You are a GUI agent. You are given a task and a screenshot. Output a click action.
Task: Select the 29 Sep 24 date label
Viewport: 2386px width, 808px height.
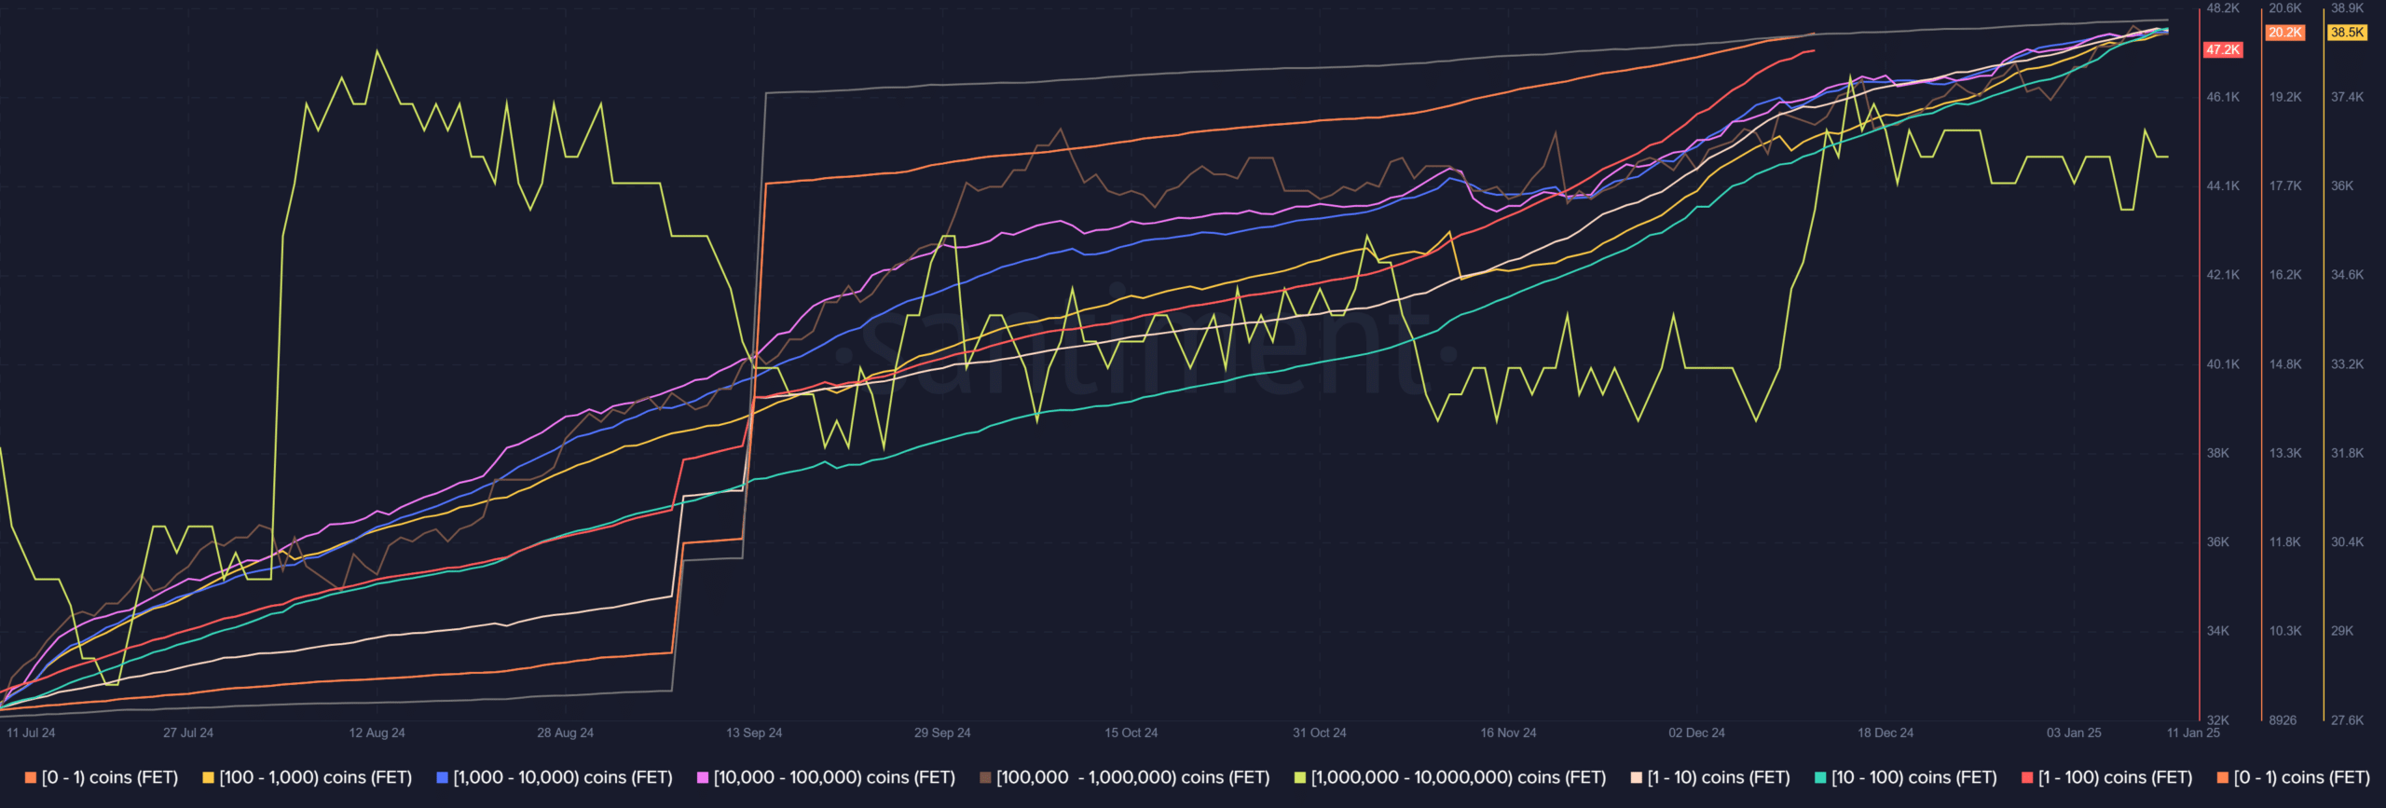pyautogui.click(x=942, y=733)
